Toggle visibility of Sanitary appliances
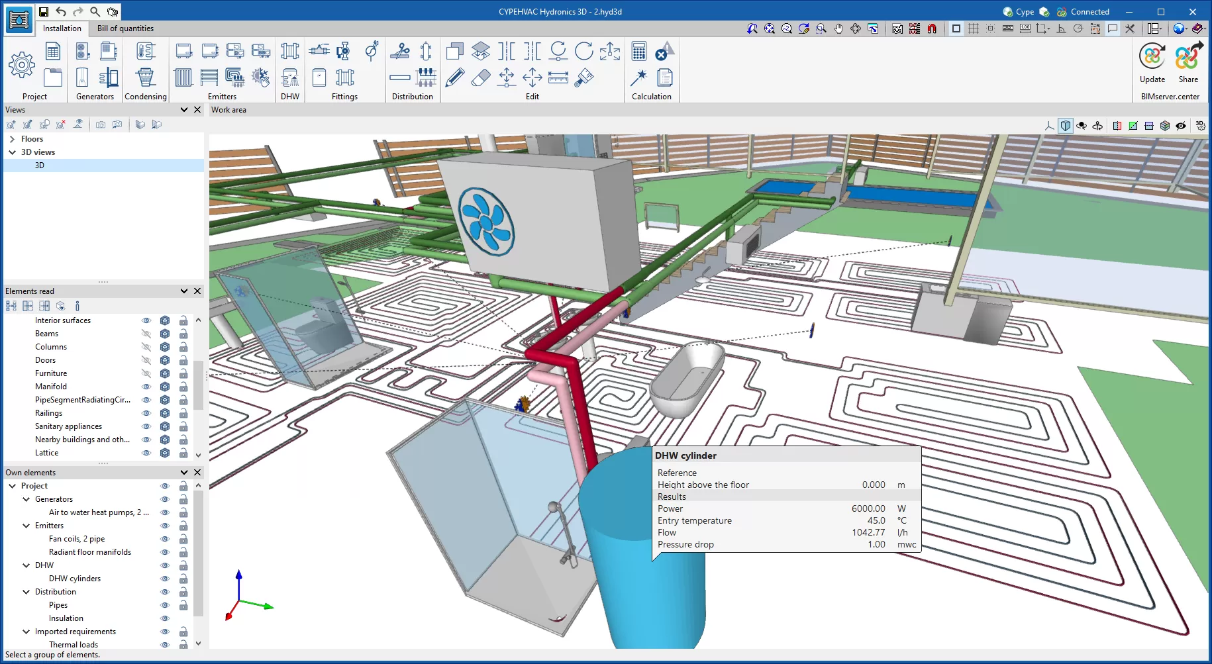Screen dimensions: 1212x664 tap(146, 426)
